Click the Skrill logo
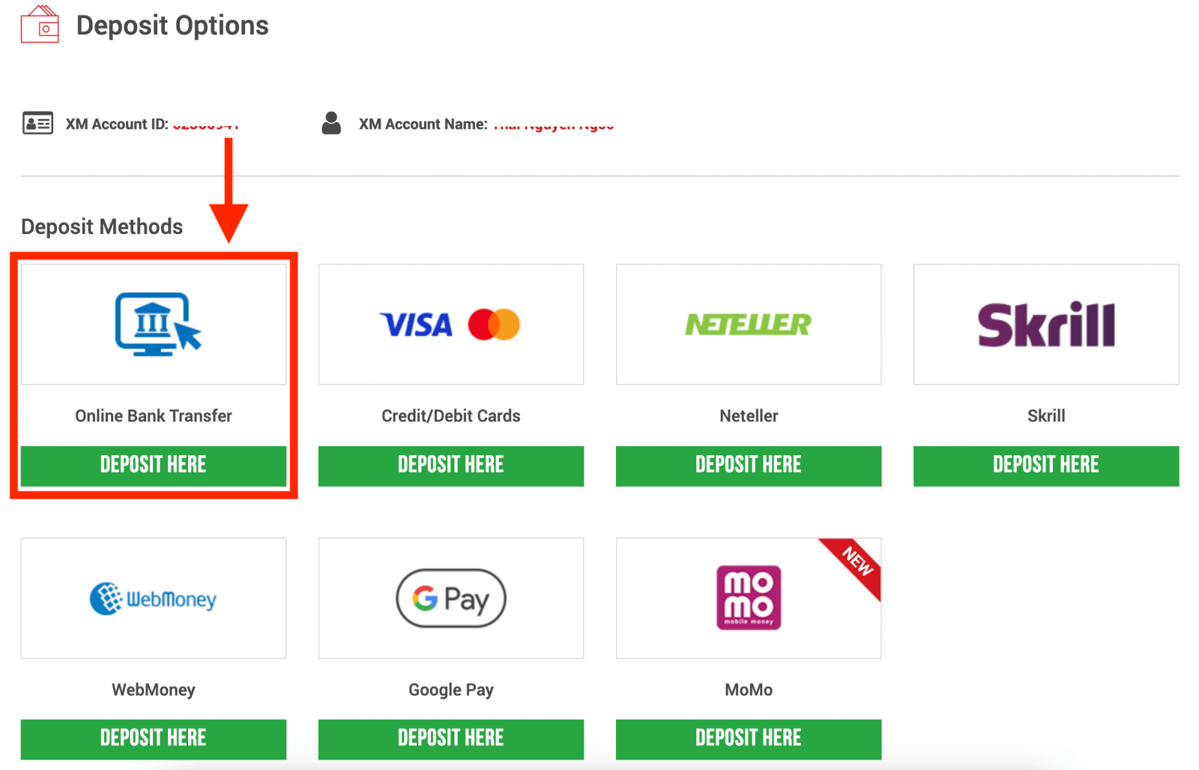 click(1045, 325)
